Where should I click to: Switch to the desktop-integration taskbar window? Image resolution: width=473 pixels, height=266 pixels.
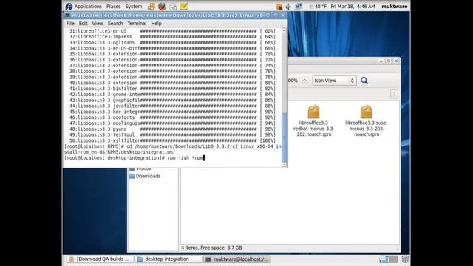point(168,259)
